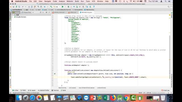Click the Copy toolbar icon

pos(32,7)
